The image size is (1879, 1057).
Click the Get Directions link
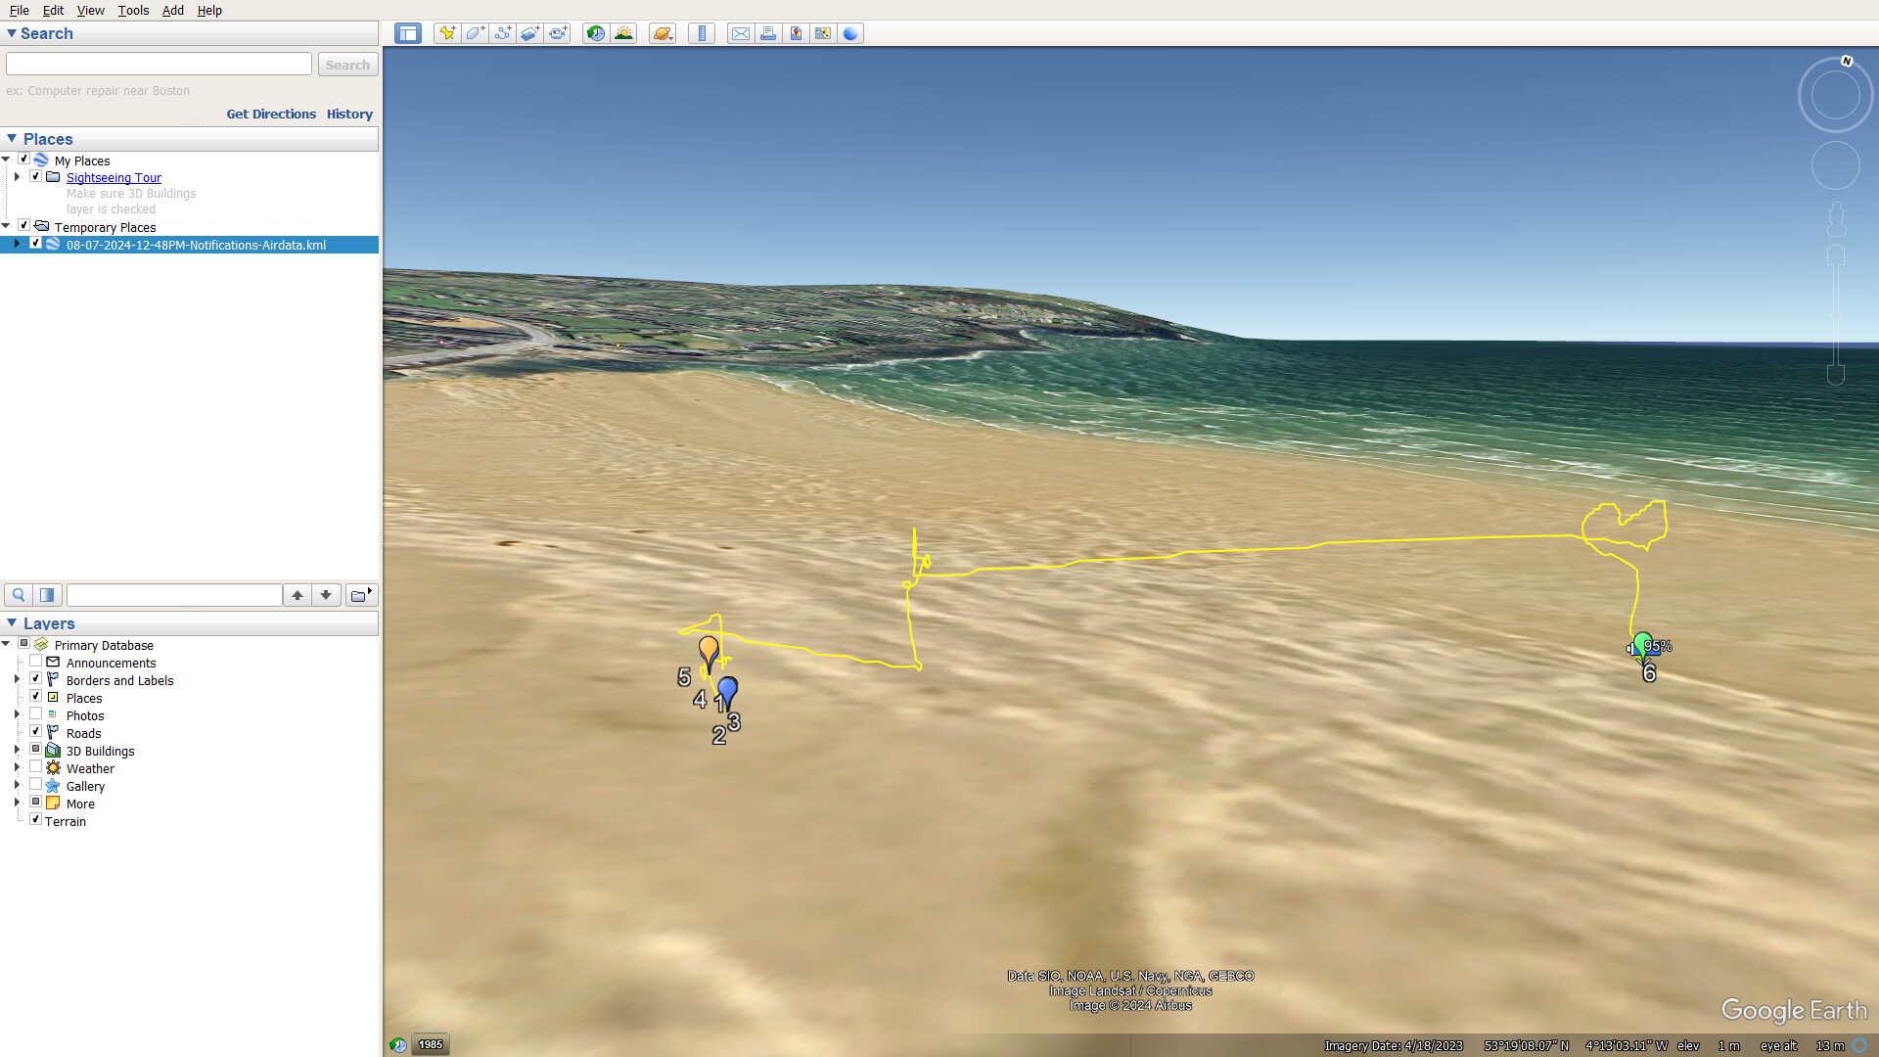click(271, 114)
